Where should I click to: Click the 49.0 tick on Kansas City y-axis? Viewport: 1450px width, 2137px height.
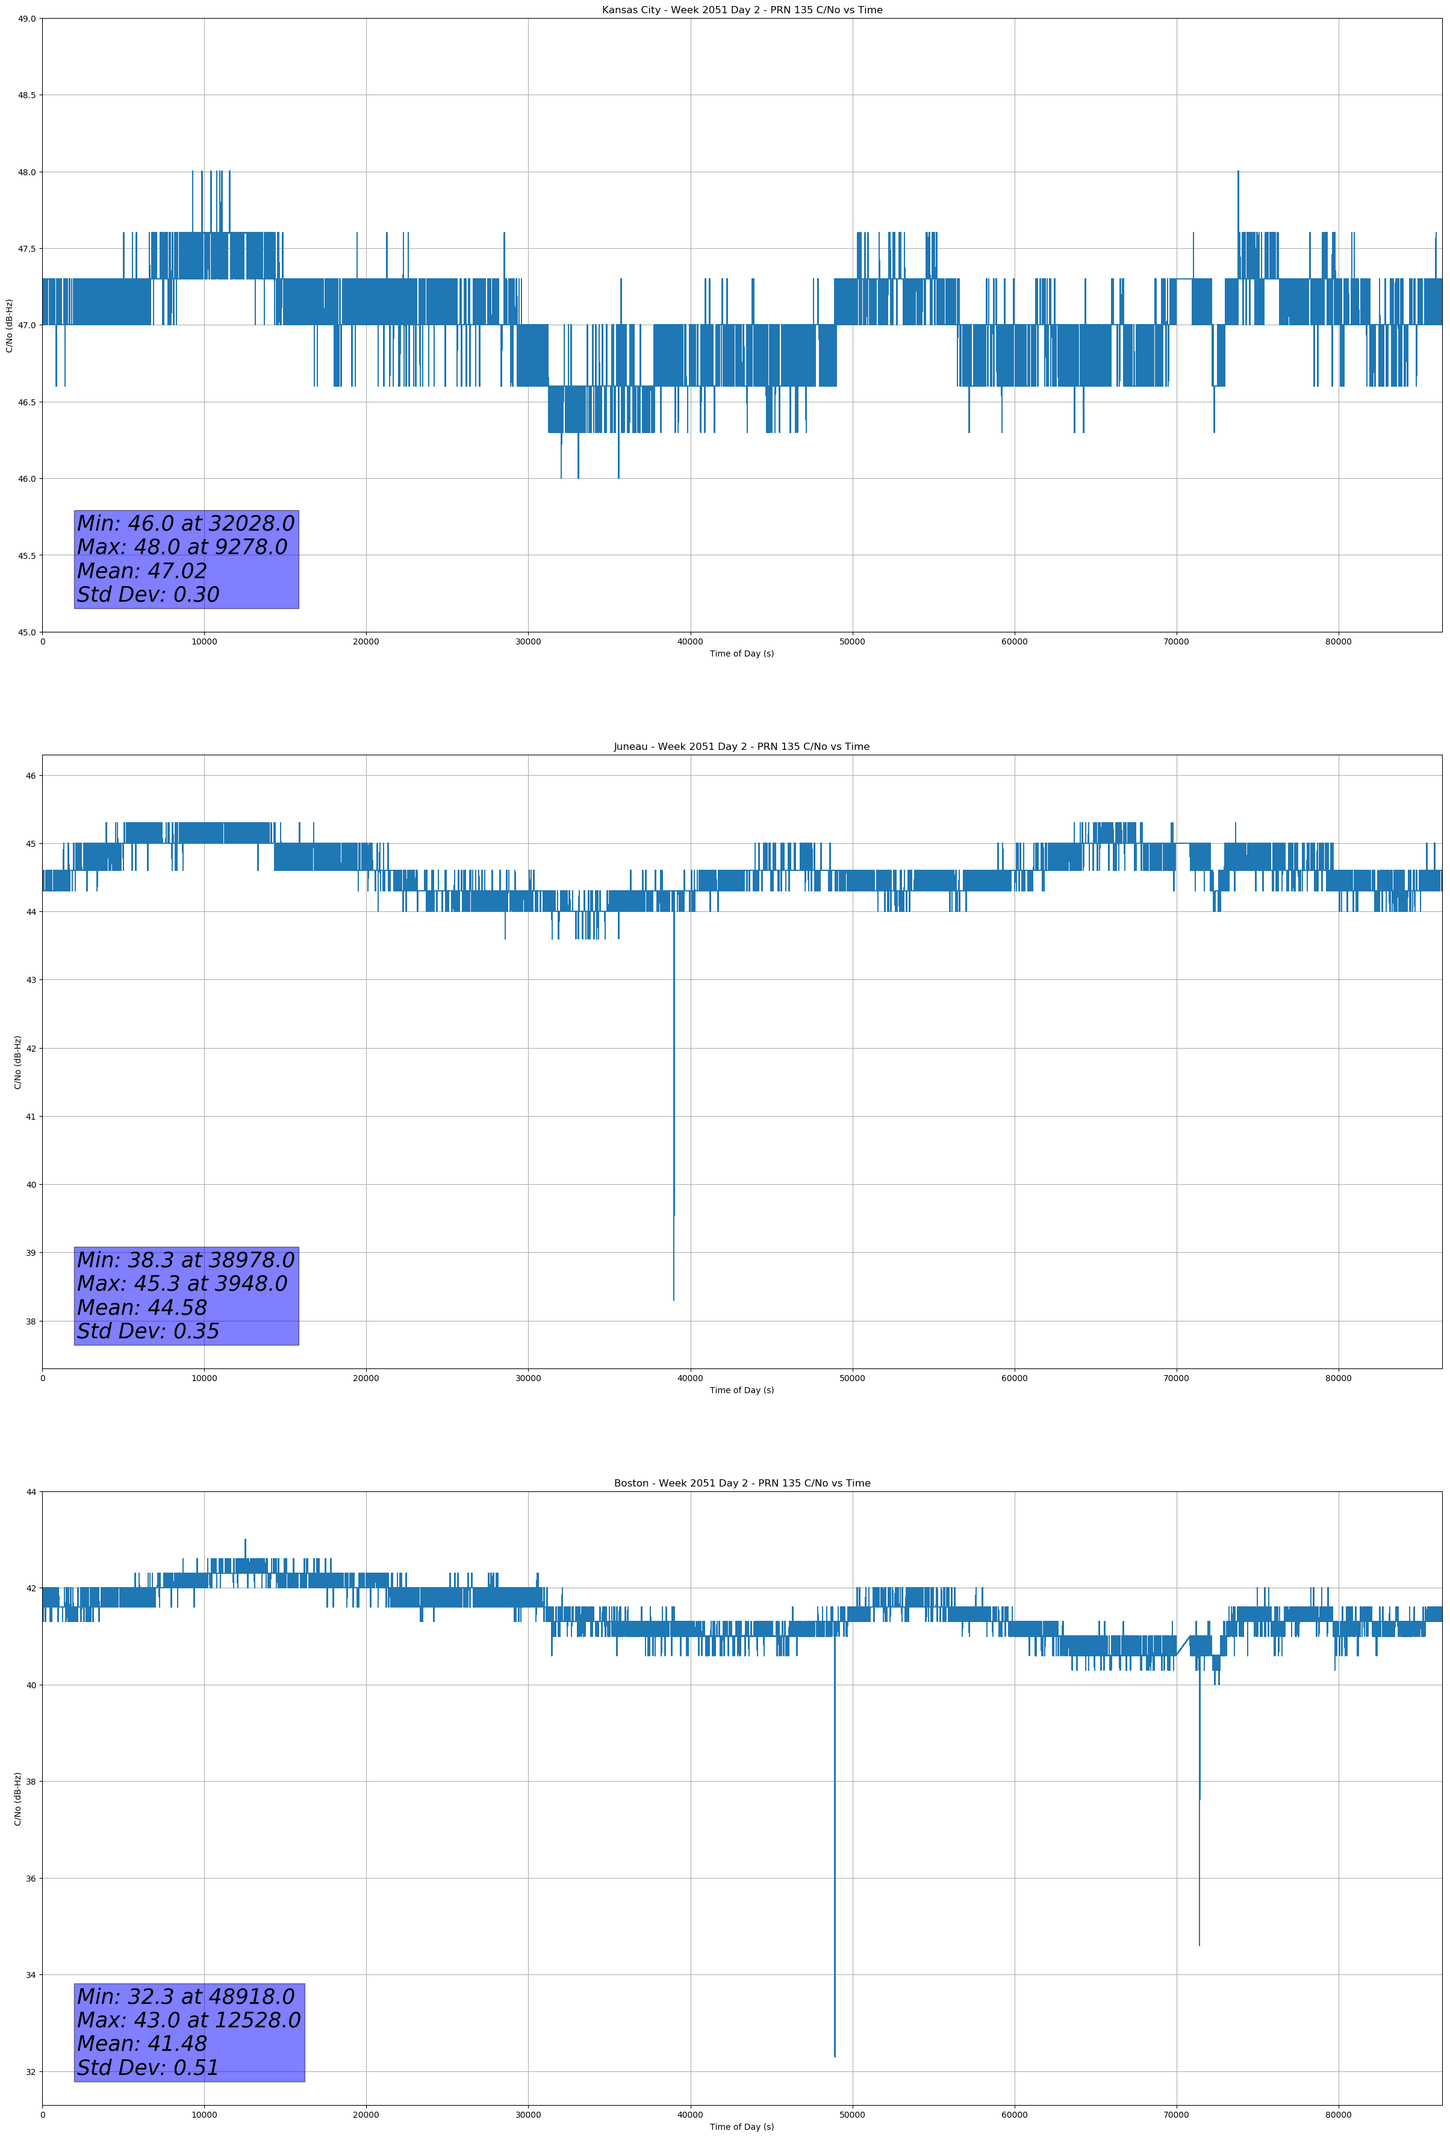click(x=26, y=19)
